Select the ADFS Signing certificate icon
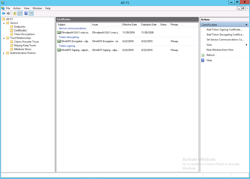This screenshot has width=250, height=179. pyautogui.click(x=59, y=50)
